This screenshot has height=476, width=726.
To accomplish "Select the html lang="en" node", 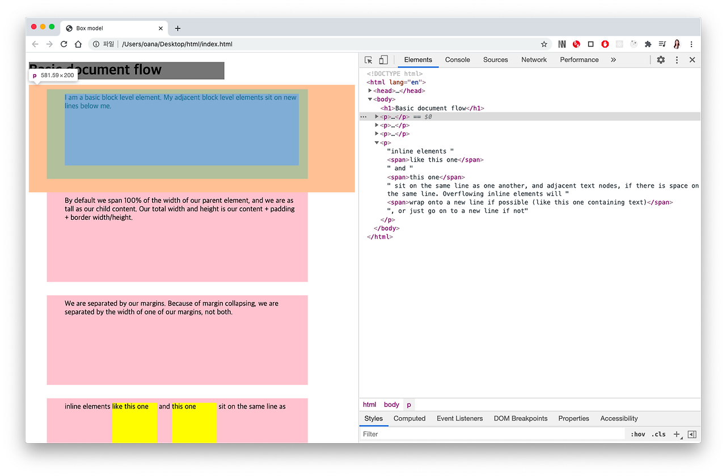I will point(396,82).
